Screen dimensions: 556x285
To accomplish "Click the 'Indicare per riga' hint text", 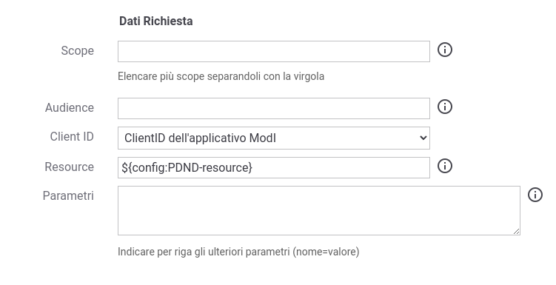I will coord(238,252).
